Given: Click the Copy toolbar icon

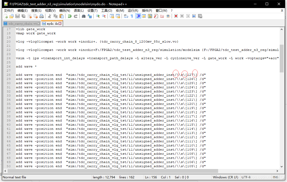Looking at the screenshot, I should point(56,16).
